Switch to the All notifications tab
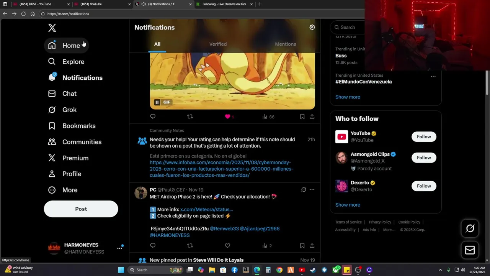This screenshot has height=276, width=490. click(157, 44)
